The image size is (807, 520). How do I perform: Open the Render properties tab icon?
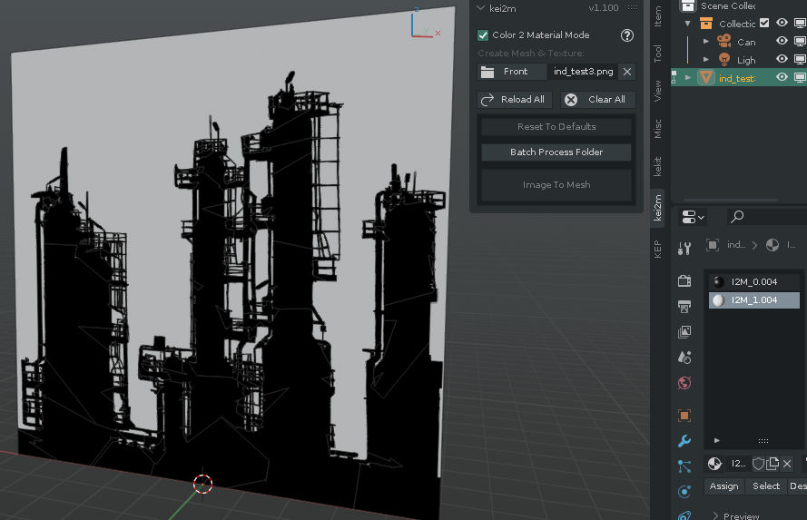[684, 281]
